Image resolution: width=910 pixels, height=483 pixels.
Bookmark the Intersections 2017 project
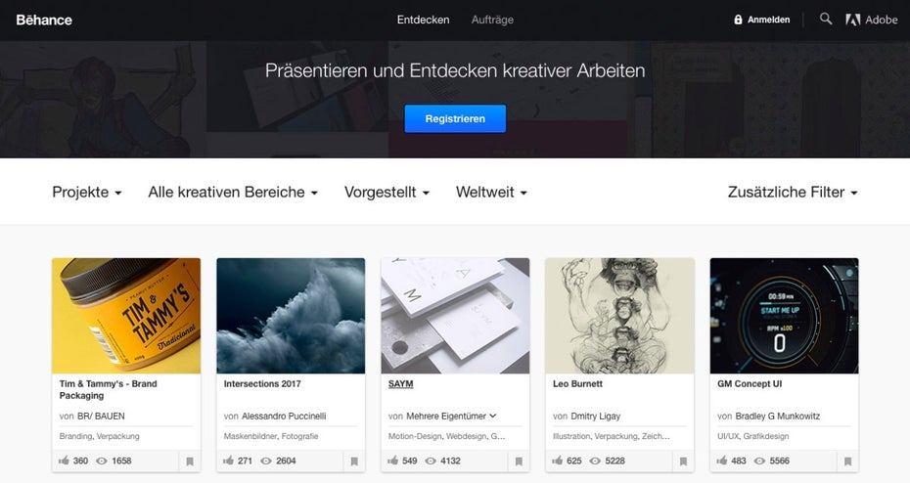354,461
